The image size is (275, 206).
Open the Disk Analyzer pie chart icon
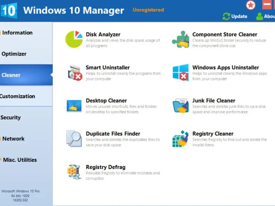click(x=74, y=39)
